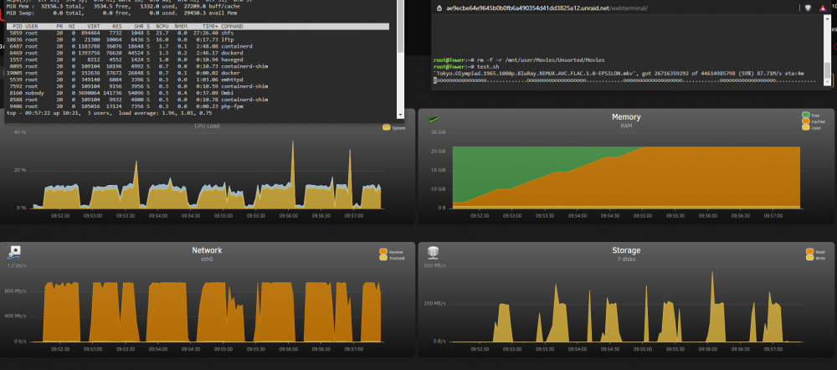The image size is (837, 370).
Task: Open the Brave Rewards triangle icon
Action: tap(823, 8)
